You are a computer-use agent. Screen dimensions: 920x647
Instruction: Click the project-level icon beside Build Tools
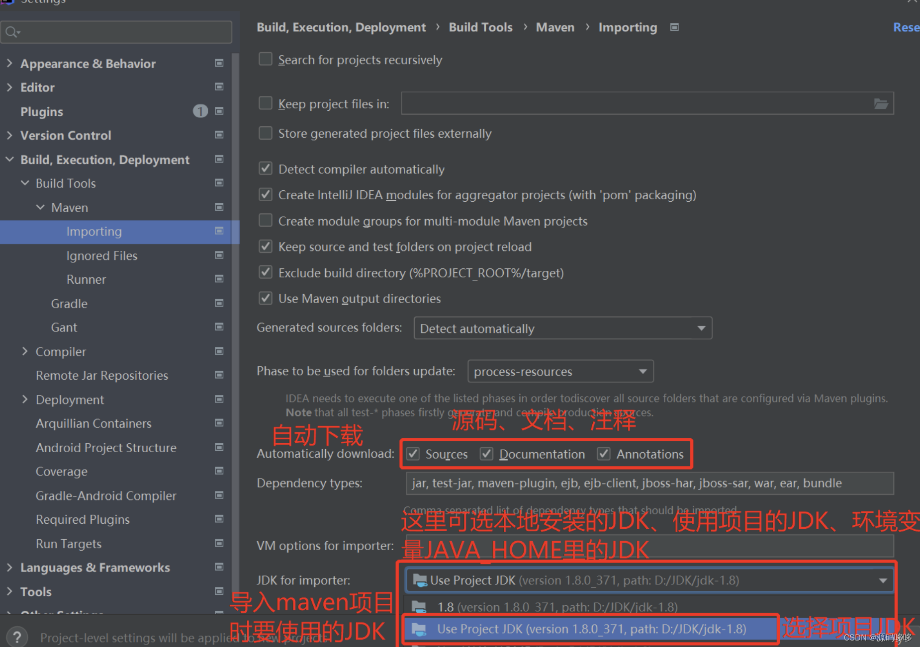[219, 183]
